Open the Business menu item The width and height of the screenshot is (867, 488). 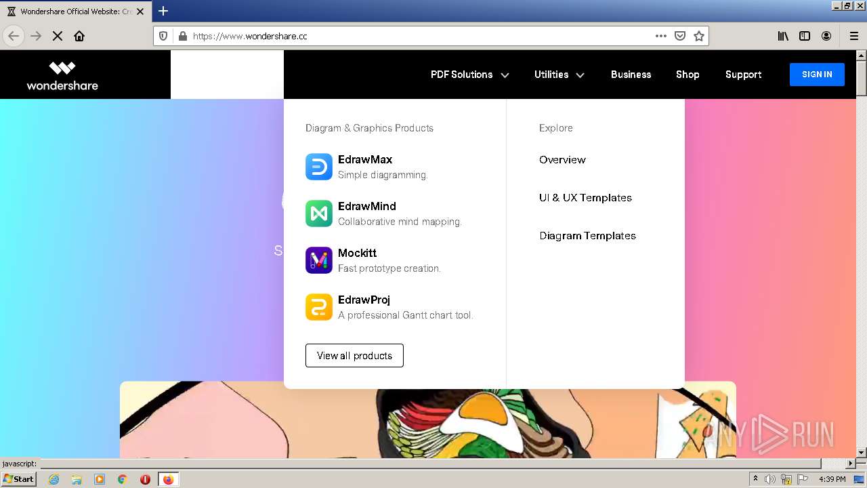[631, 75]
